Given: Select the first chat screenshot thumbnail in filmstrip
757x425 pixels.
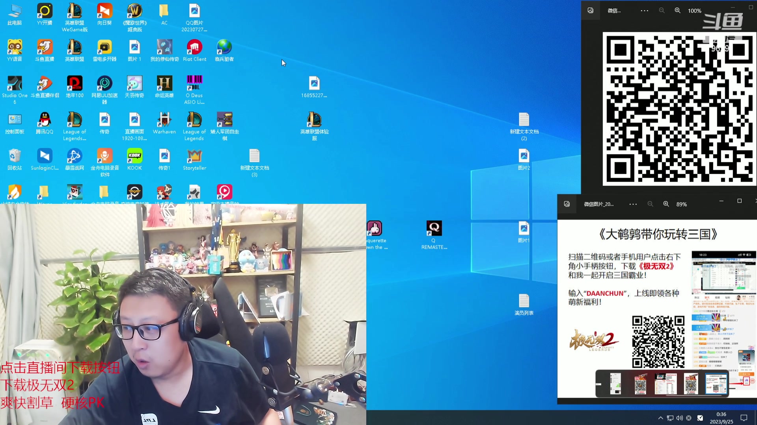Looking at the screenshot, I should coord(615,383).
